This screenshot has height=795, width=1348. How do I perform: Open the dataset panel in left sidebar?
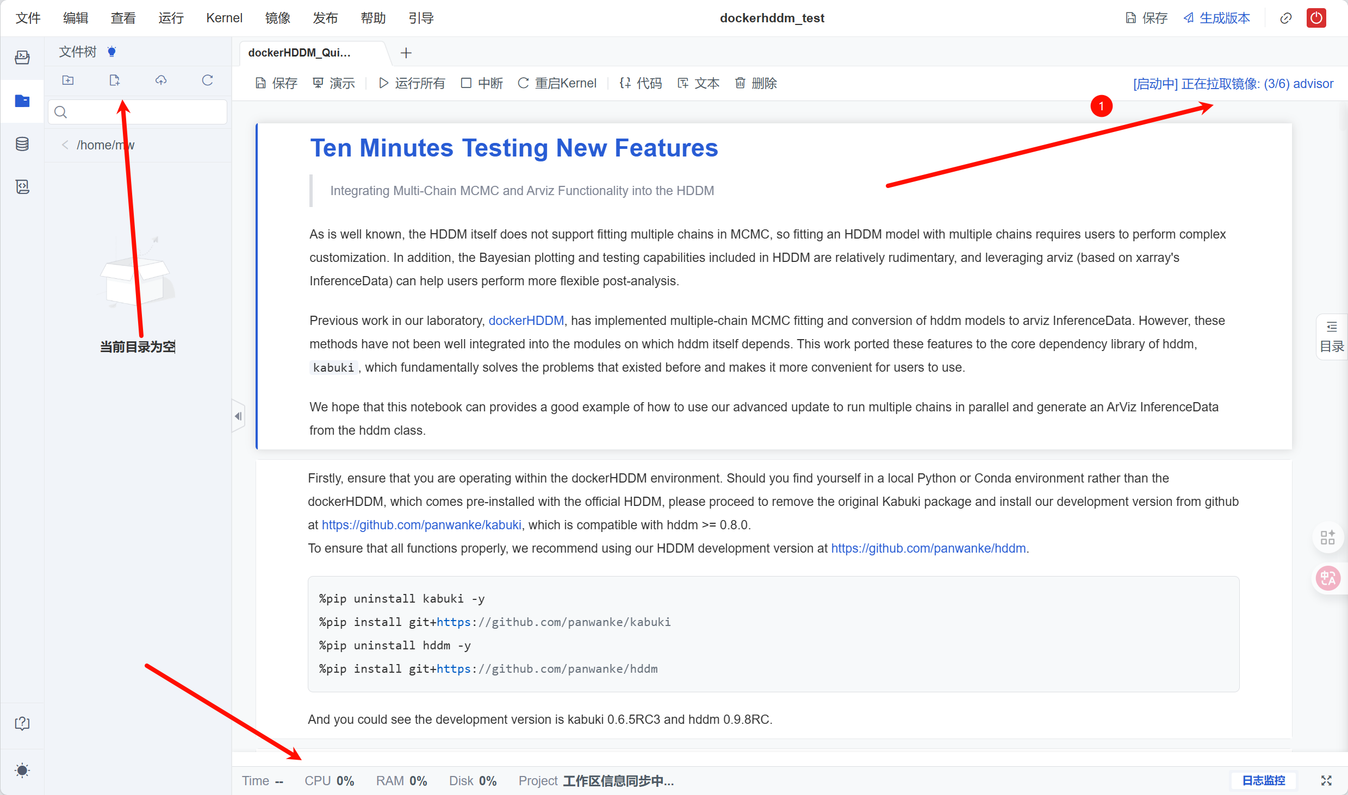[22, 144]
